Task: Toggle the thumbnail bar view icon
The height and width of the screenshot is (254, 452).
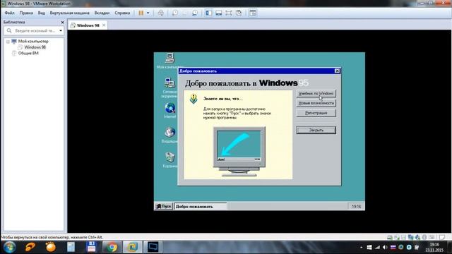Action: click(219, 13)
